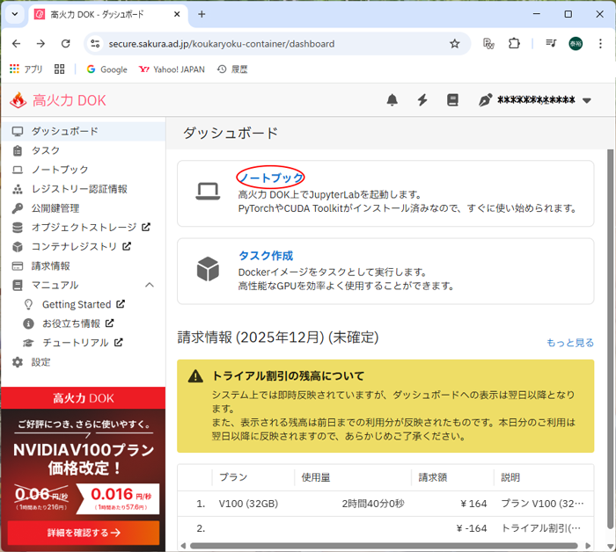Click the ノートブック card title link
This screenshot has width=616, height=552.
point(271,178)
